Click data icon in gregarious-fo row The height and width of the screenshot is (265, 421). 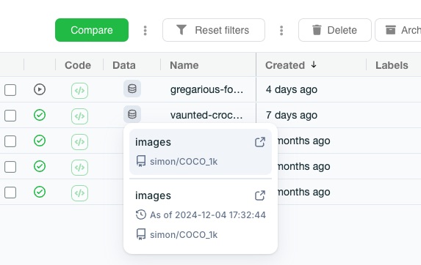click(x=132, y=89)
